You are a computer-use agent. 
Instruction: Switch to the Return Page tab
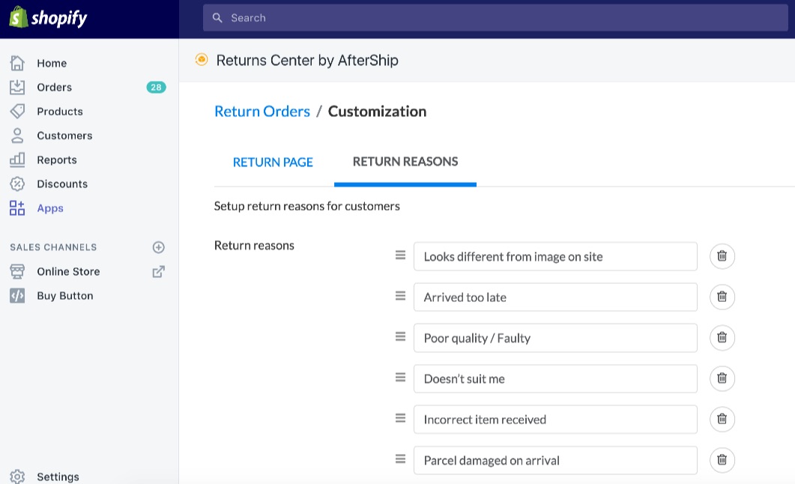pos(273,162)
